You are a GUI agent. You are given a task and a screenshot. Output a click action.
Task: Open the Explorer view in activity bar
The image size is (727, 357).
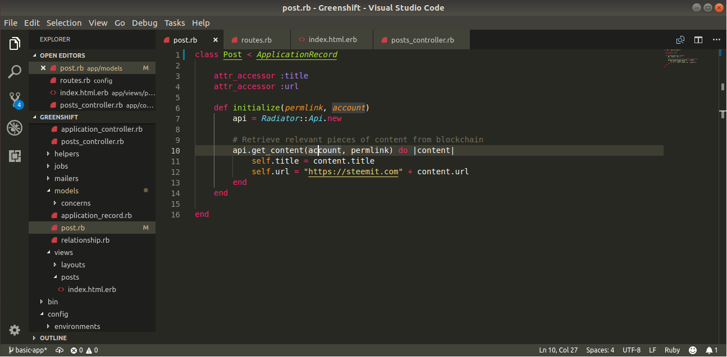point(15,43)
